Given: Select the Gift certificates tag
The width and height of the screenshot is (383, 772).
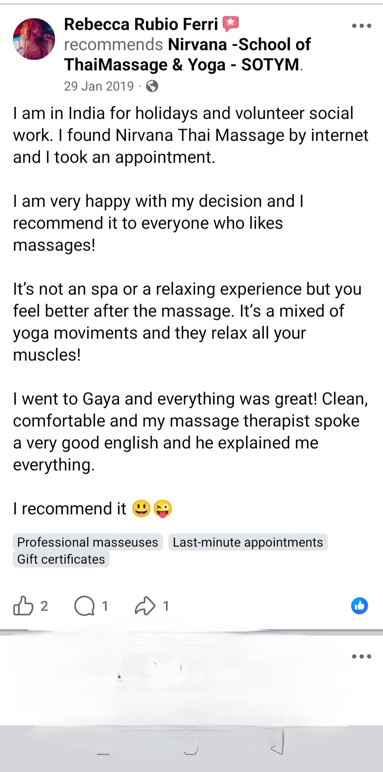Looking at the screenshot, I should tap(61, 559).
